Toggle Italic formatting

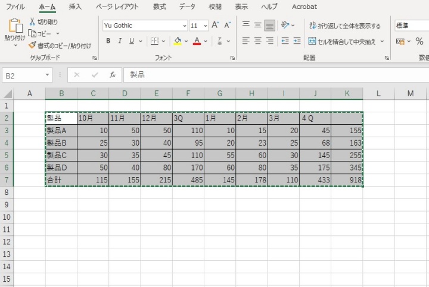point(120,41)
